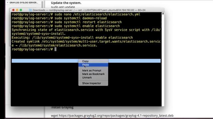Image resolution: width=213 pixels, height=119 pixels.
Task: Click the 'systemctl enable elasticsearch' command line
Action: 66,26
